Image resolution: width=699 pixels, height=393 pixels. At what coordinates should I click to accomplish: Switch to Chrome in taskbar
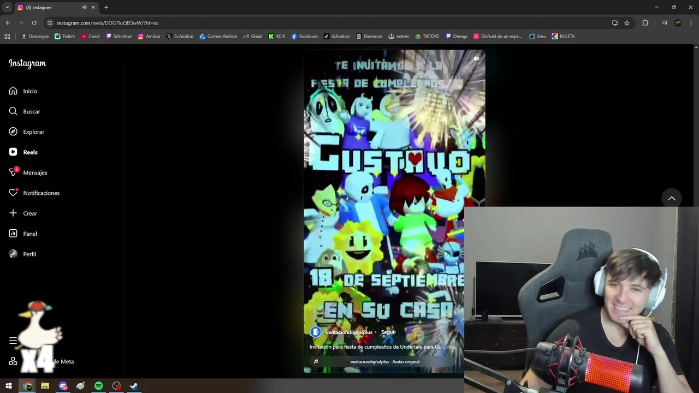pyautogui.click(x=27, y=386)
